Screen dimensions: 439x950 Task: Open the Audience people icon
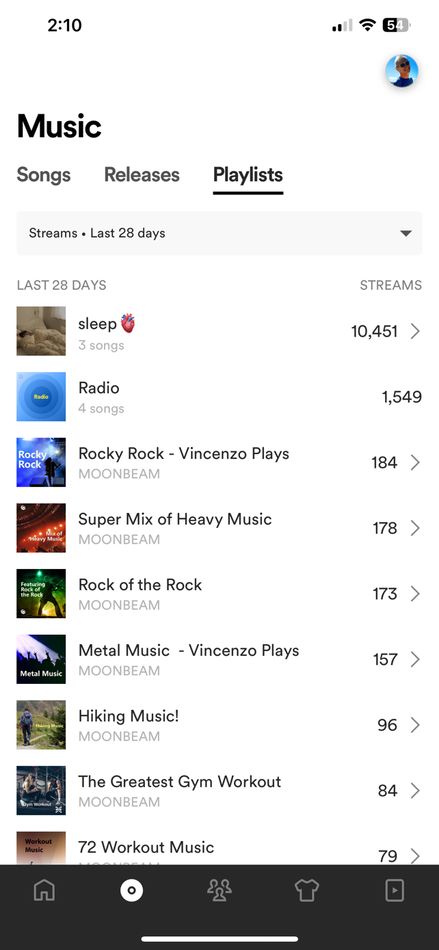pos(219,890)
